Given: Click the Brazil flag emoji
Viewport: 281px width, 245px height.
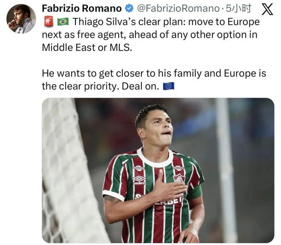Looking at the screenshot, I should click(x=63, y=21).
